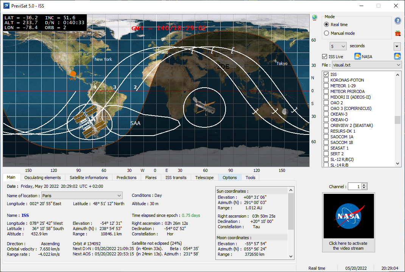Select the Main tab

coord(11,177)
